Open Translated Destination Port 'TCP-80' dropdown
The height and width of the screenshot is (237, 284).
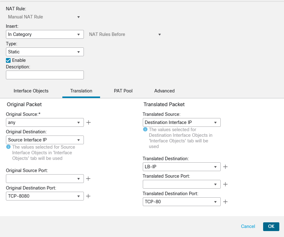[x=181, y=202]
